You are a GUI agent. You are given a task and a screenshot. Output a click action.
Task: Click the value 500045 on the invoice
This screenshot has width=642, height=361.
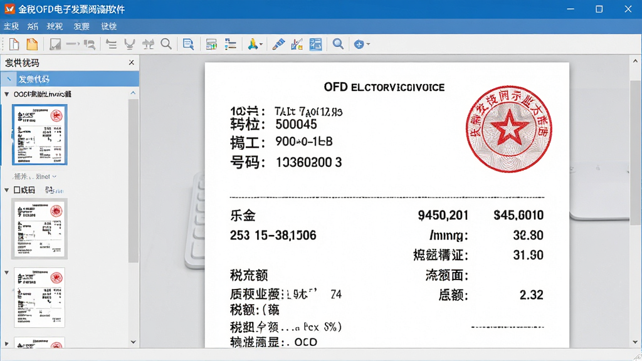(x=296, y=125)
